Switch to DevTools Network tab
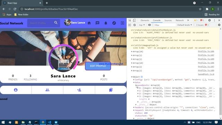Image resolution: width=222 pixels, height=125 pixels. (180, 20)
